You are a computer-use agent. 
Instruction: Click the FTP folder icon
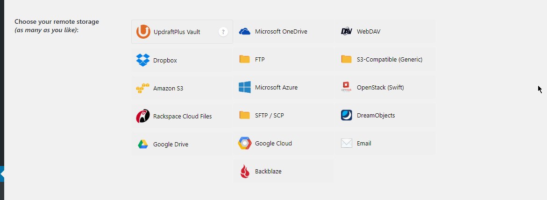tap(245, 59)
